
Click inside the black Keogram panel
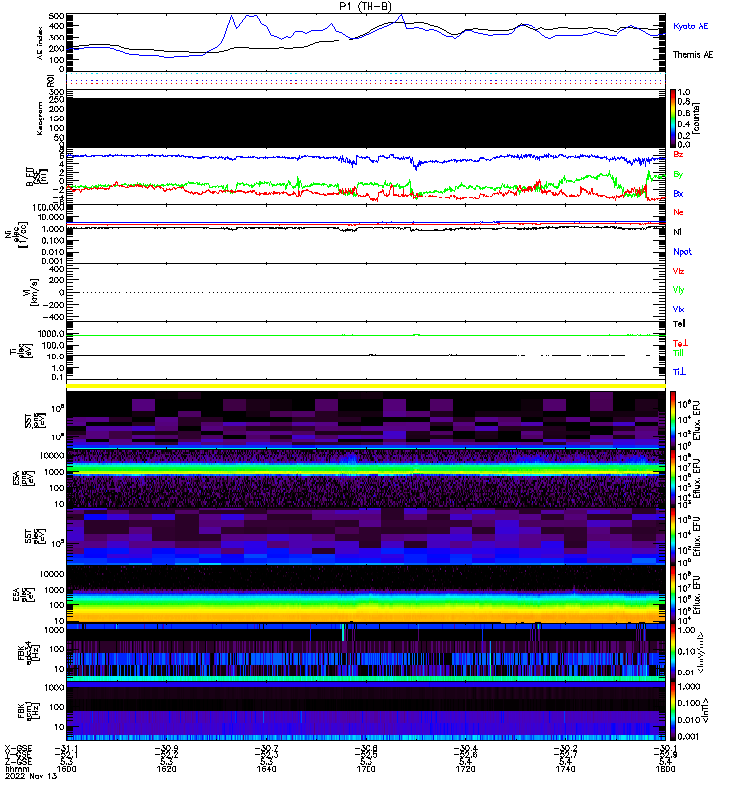pos(366,122)
